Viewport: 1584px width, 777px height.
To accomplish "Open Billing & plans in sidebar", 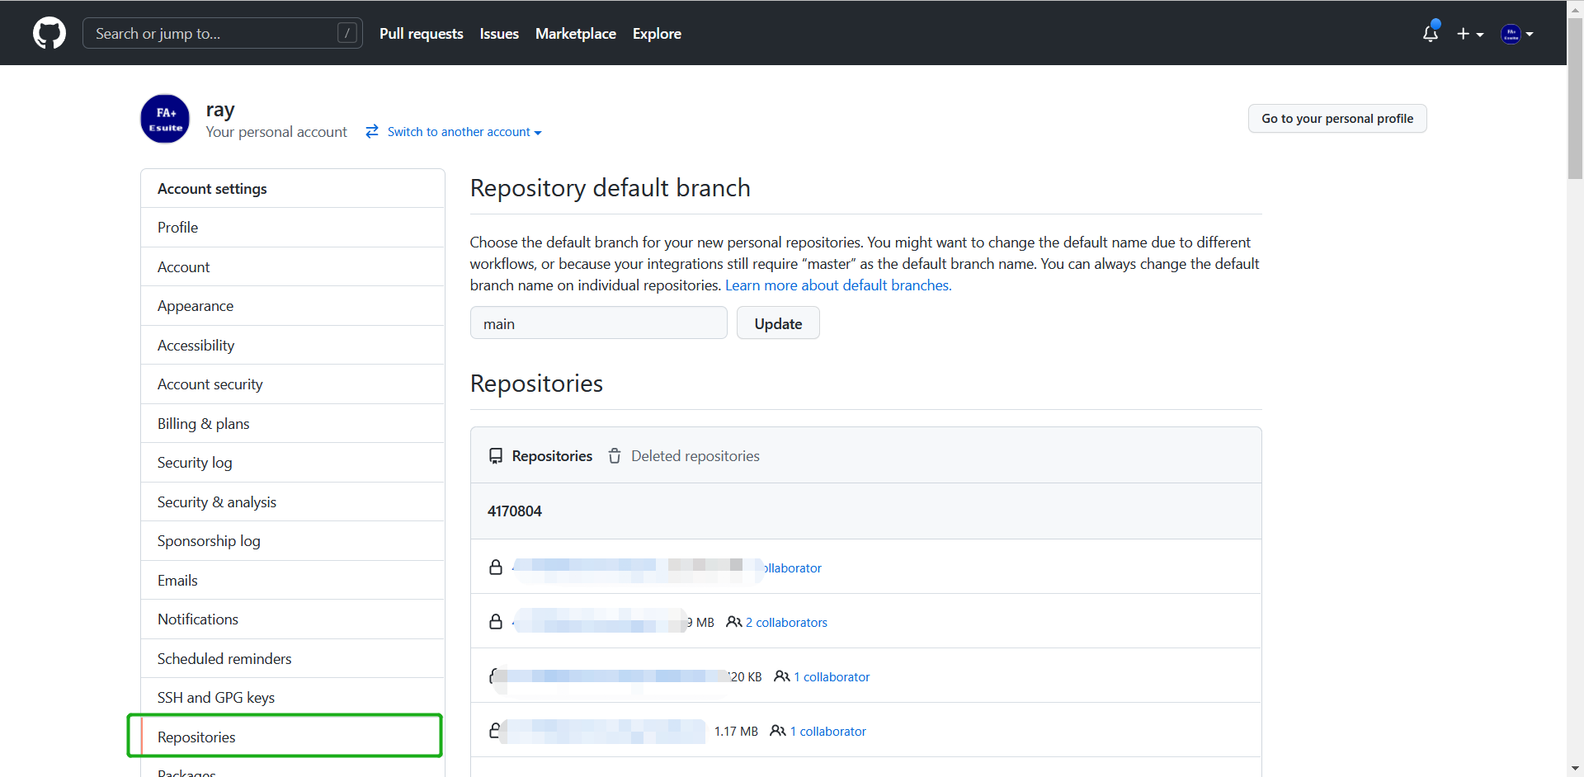I will click(293, 424).
